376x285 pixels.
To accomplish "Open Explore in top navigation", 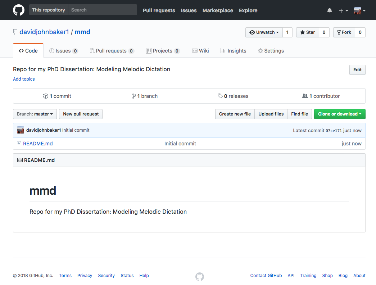I will [248, 10].
